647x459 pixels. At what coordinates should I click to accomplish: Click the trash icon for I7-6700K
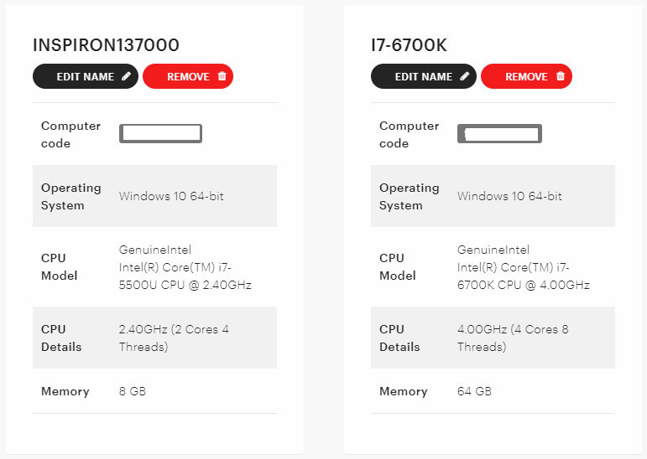click(561, 76)
